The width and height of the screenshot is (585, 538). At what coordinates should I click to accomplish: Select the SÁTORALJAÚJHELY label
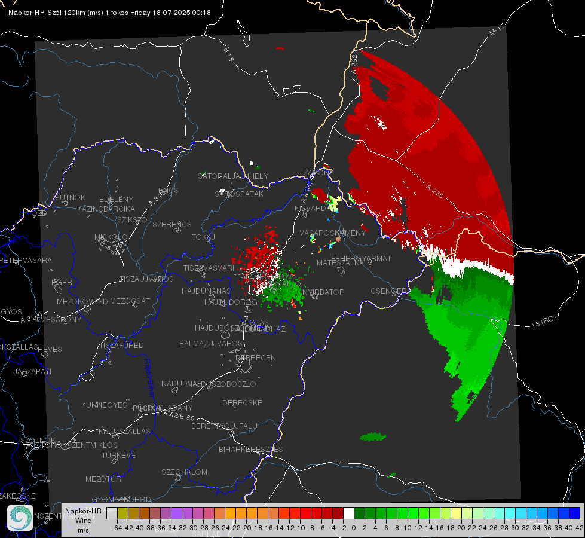[233, 176]
